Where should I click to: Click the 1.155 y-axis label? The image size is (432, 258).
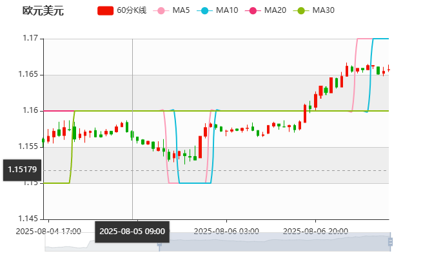[x=28, y=146]
